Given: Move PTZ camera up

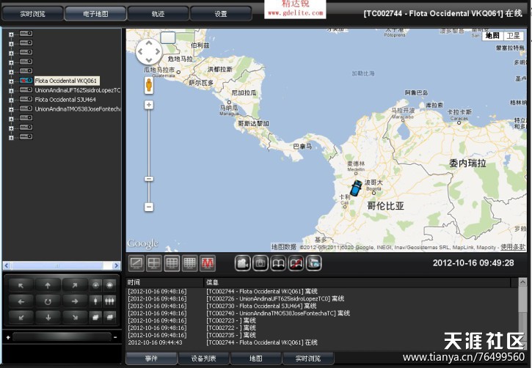Looking at the screenshot, I should point(48,286).
